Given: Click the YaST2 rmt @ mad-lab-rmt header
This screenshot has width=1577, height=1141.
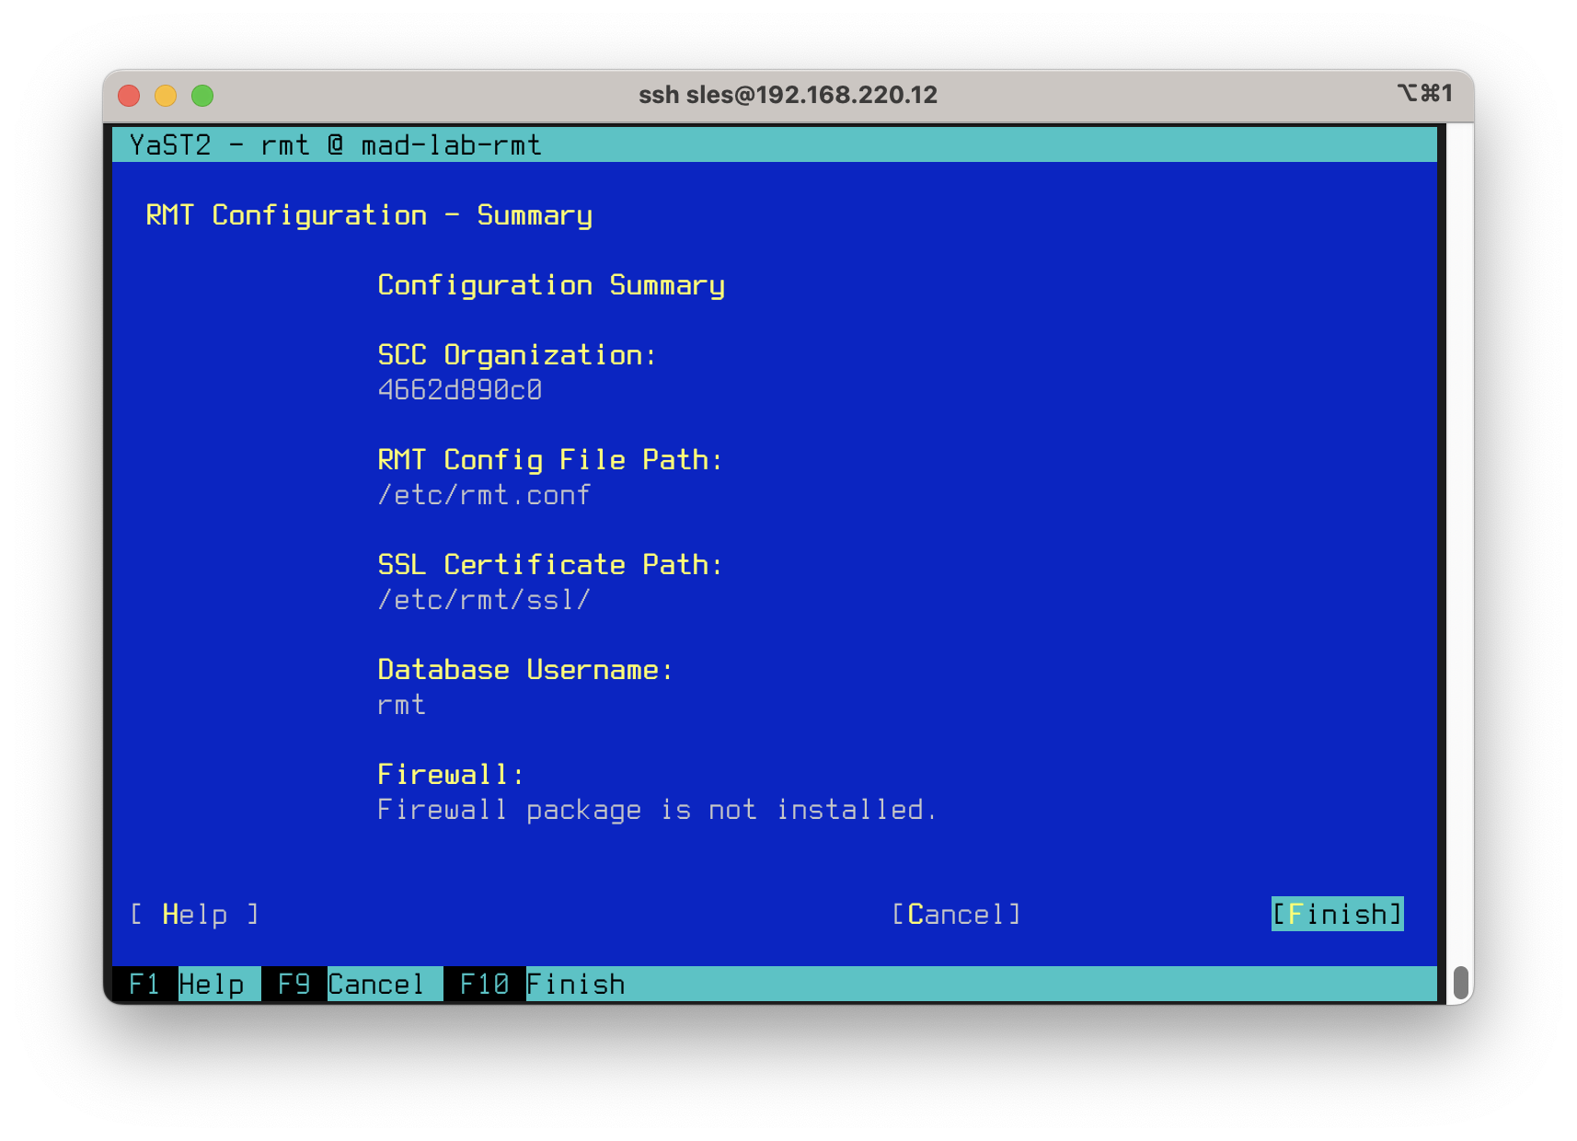Looking at the screenshot, I should click(x=335, y=145).
